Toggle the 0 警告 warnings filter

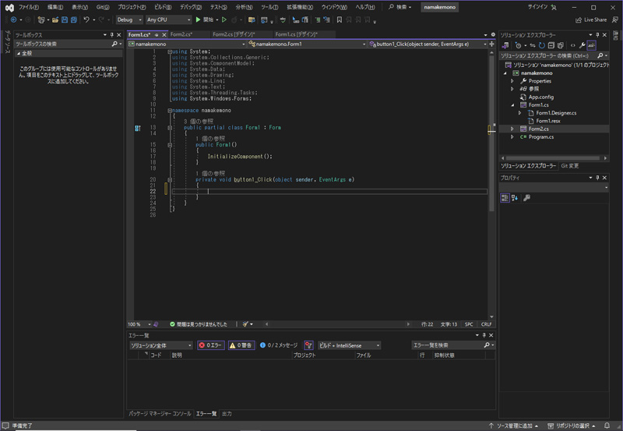(x=241, y=345)
